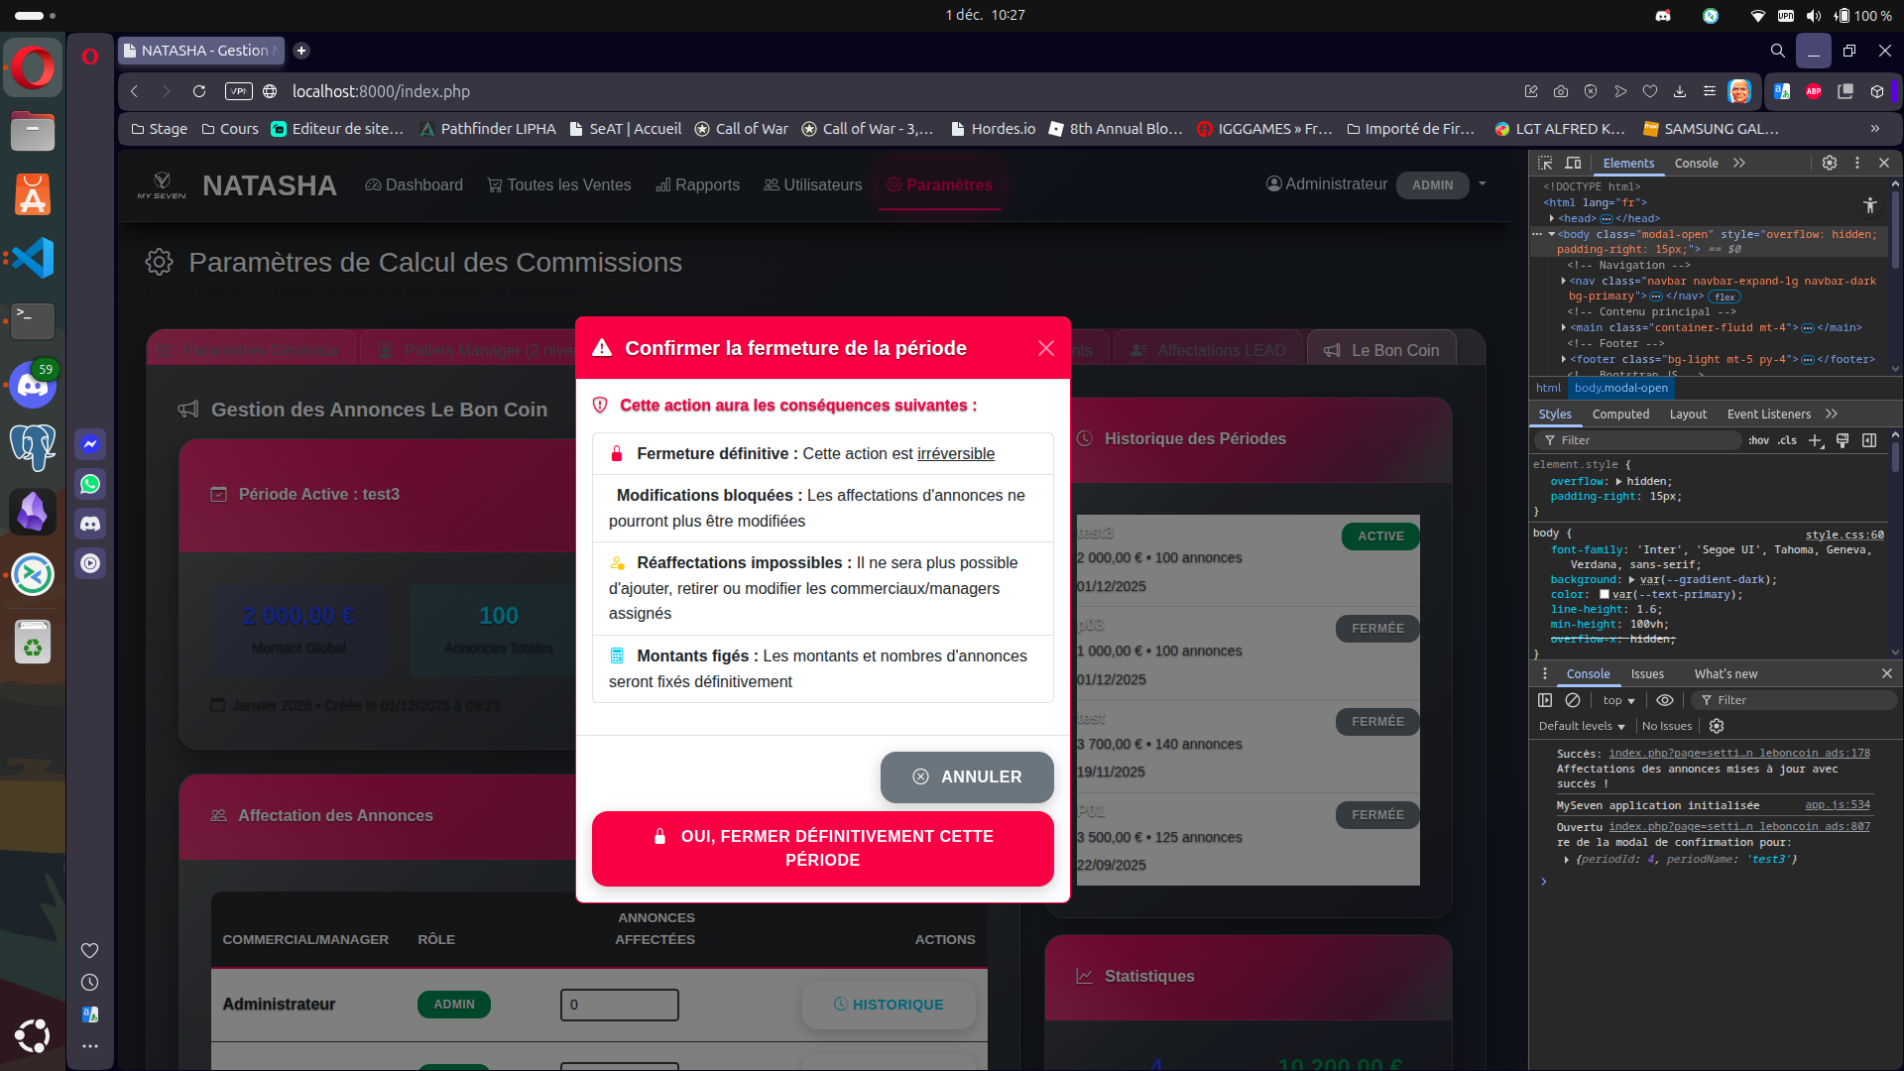
Task: Toggle device emulation mode in DevTools
Action: [1574, 163]
